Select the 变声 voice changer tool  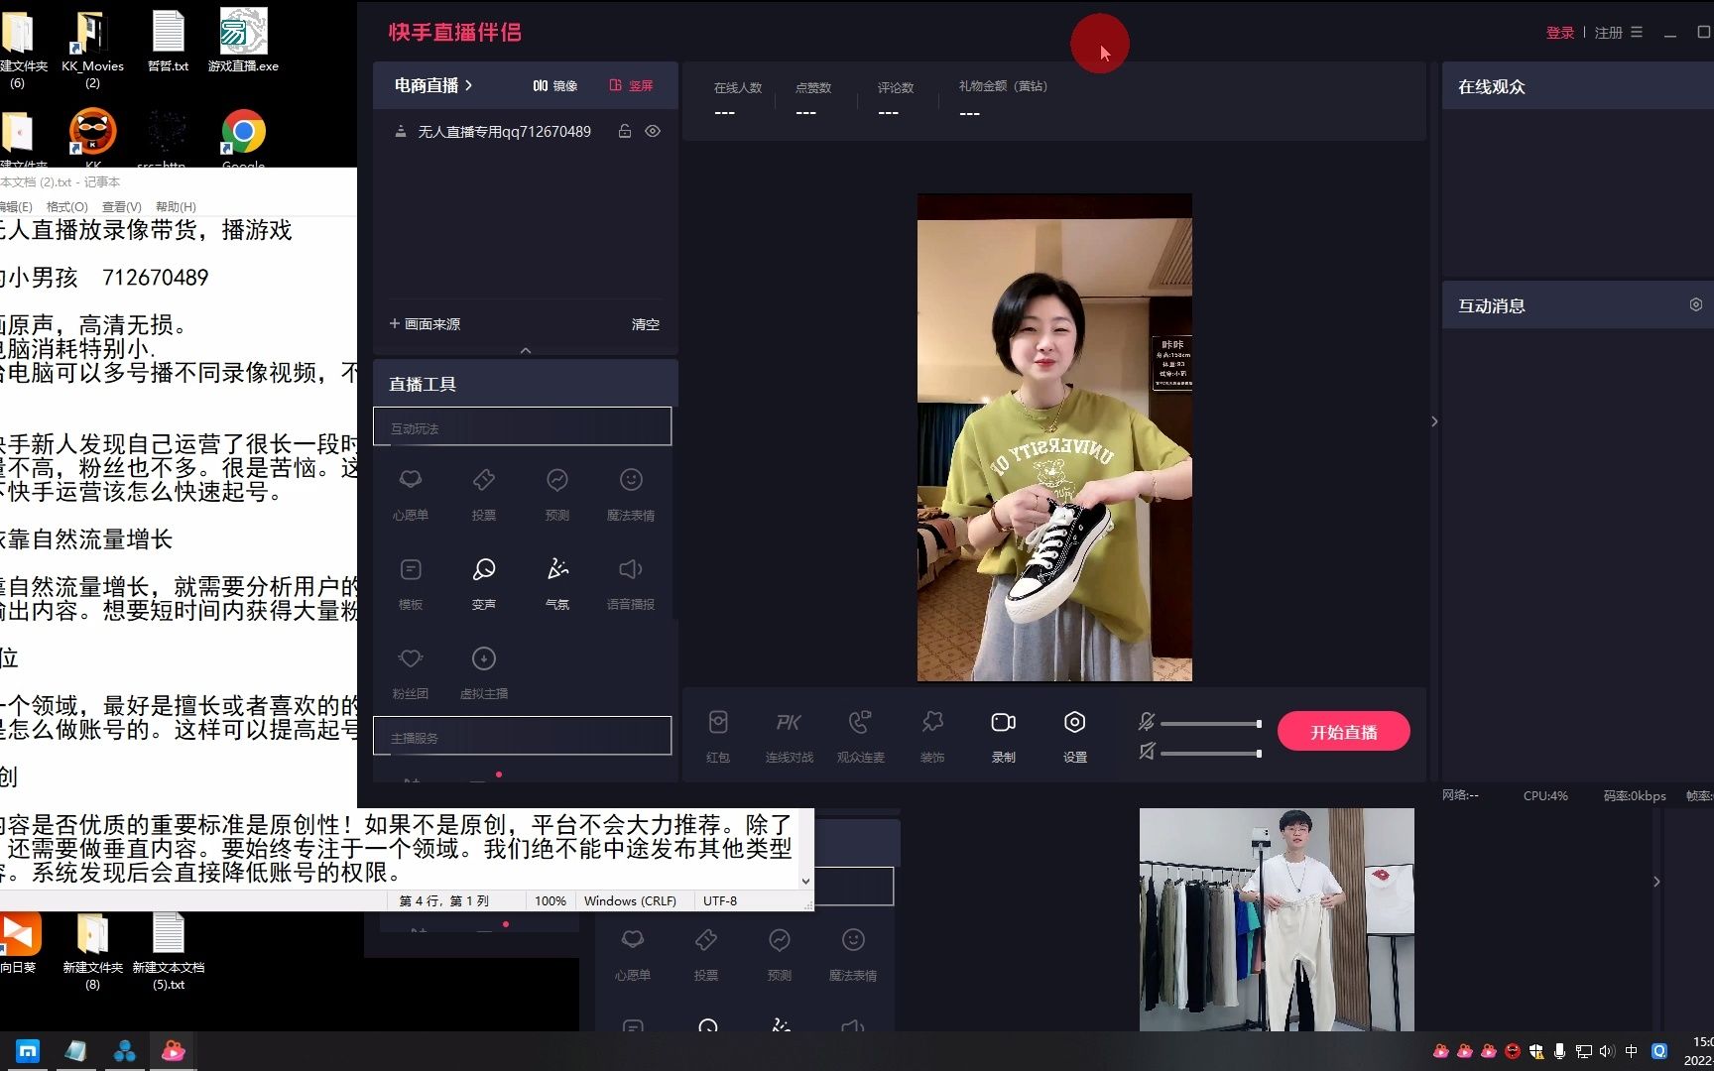(x=484, y=582)
